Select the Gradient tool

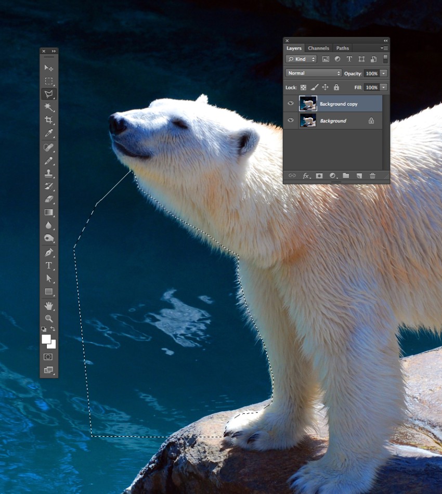pos(48,212)
